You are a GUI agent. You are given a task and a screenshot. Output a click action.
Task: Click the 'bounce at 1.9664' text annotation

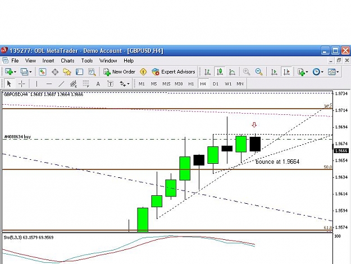coord(277,162)
